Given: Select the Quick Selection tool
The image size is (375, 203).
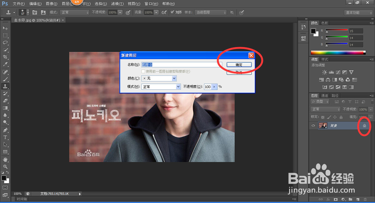Looking at the screenshot, I should (5, 50).
